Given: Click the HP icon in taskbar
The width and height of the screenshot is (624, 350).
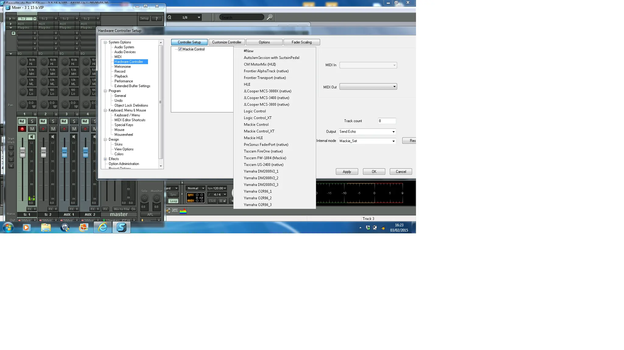Looking at the screenshot, I should click(65, 227).
